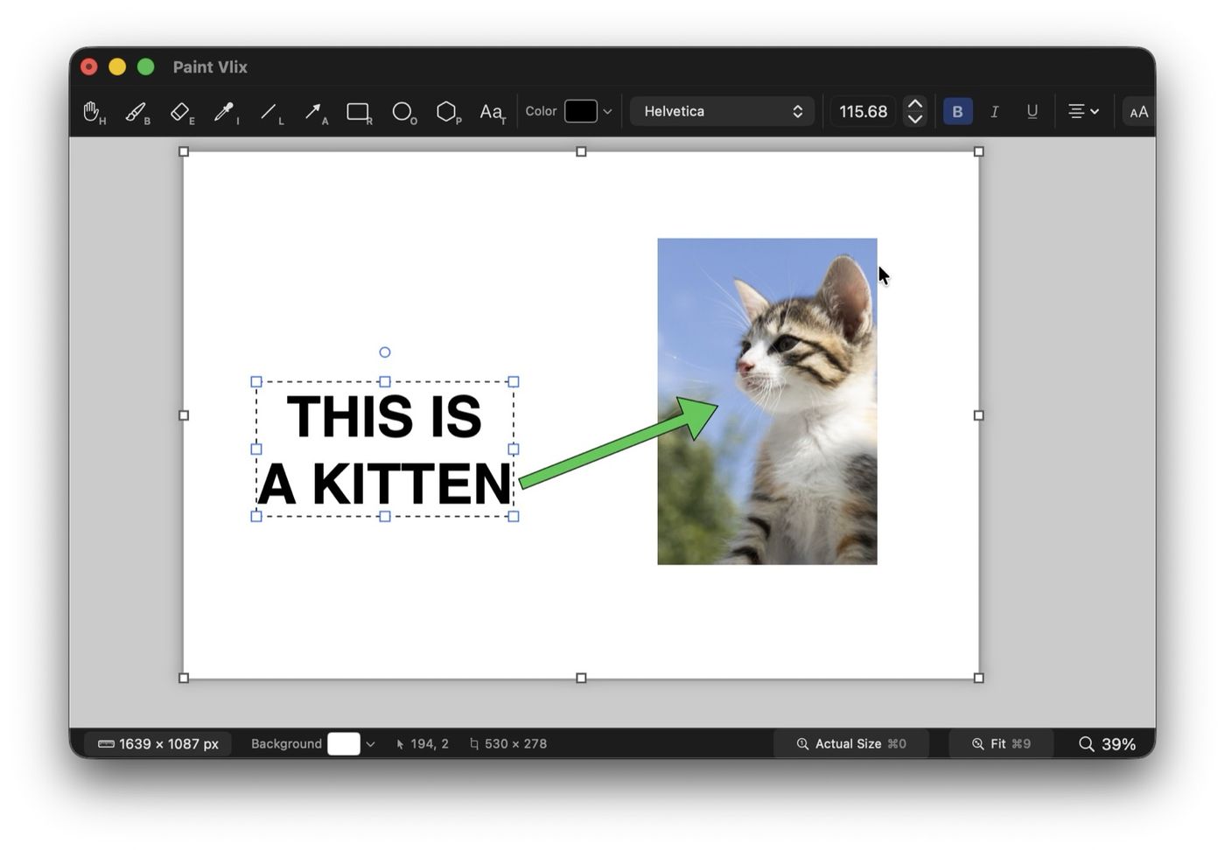
Task: Click the canvas bottom-right resize handle
Action: (979, 678)
